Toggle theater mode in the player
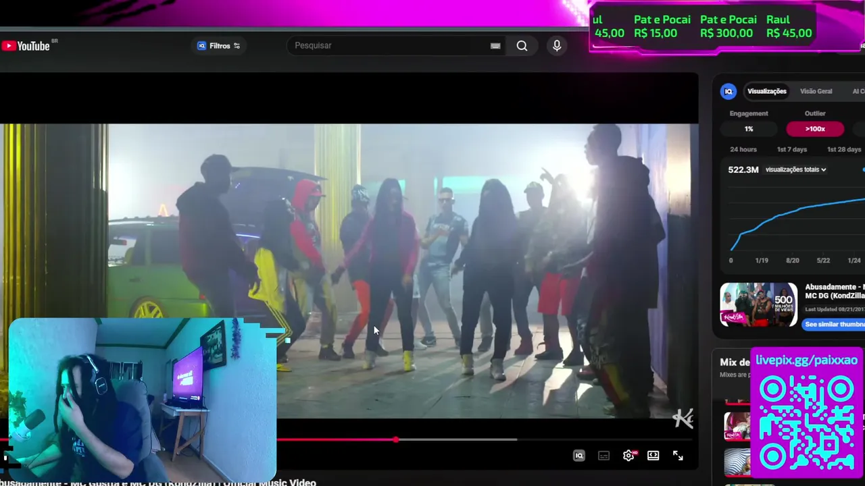This screenshot has width=865, height=486. pyautogui.click(x=653, y=456)
